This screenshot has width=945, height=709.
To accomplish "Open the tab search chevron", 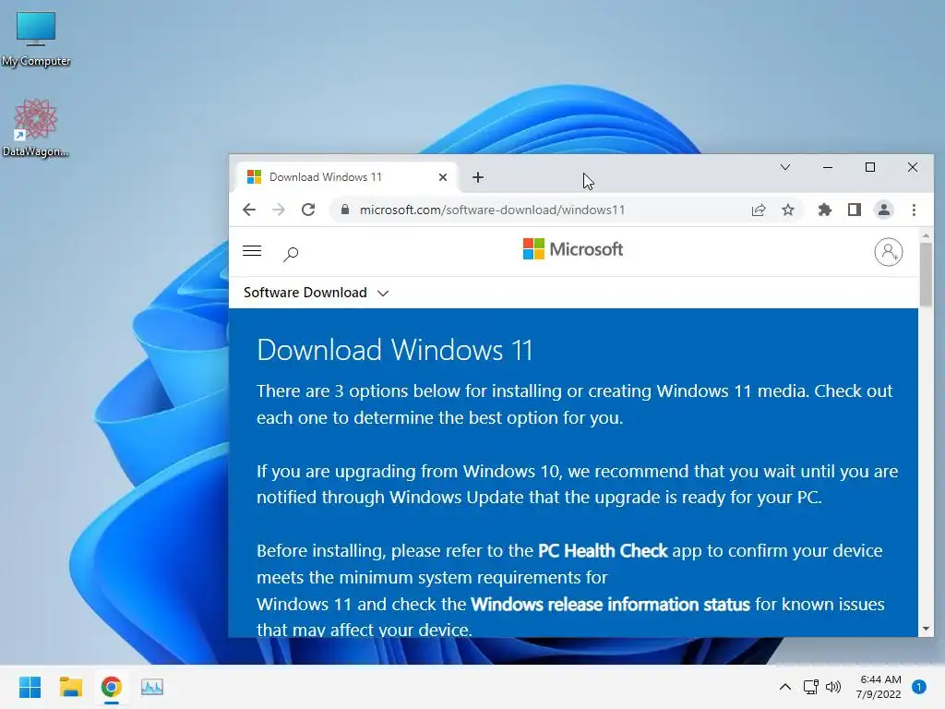I will 785,168.
